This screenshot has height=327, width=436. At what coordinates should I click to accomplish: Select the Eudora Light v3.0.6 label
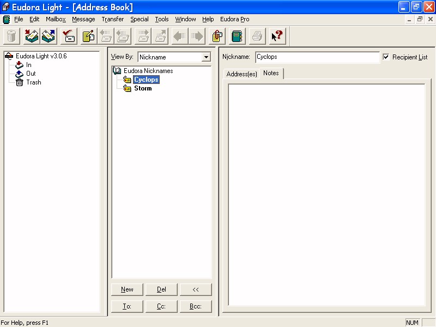tap(41, 56)
